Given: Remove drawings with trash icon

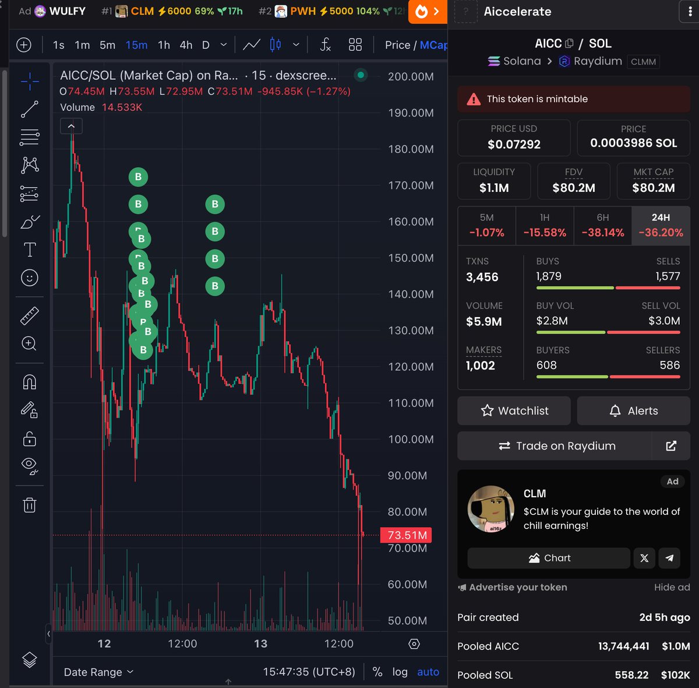Looking at the screenshot, I should coord(30,505).
